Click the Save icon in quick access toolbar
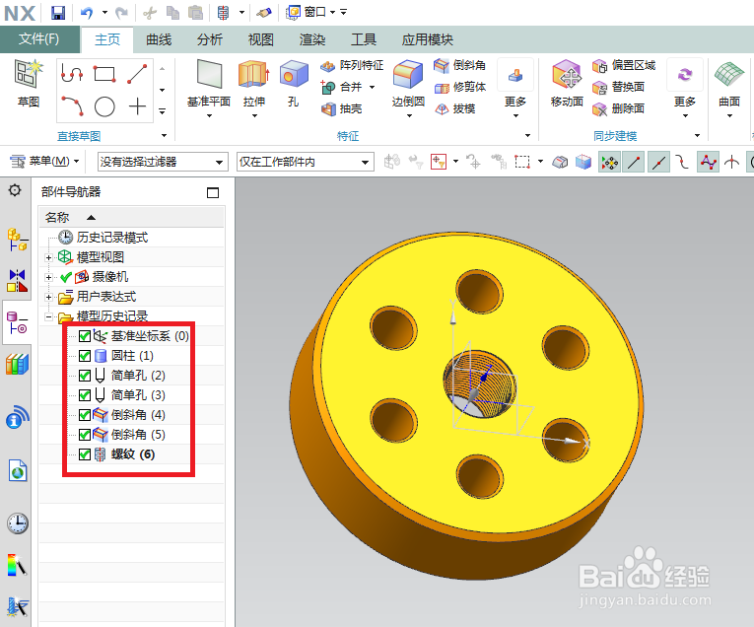The height and width of the screenshot is (627, 754). click(58, 13)
